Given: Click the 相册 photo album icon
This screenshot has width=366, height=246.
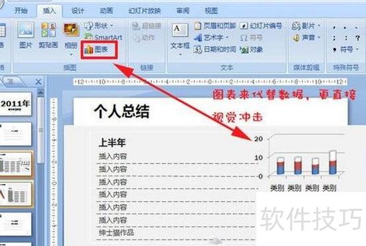Looking at the screenshot, I should pyautogui.click(x=71, y=35).
